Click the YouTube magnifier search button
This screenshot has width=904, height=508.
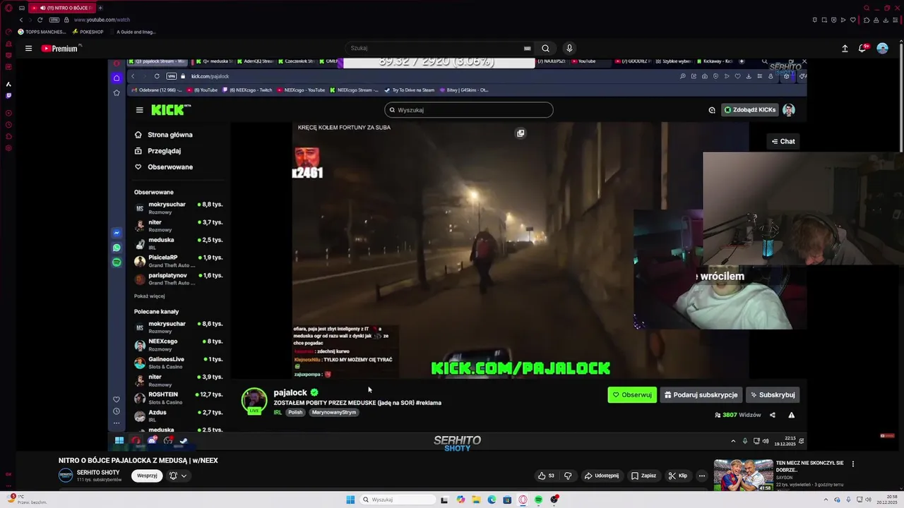(545, 49)
